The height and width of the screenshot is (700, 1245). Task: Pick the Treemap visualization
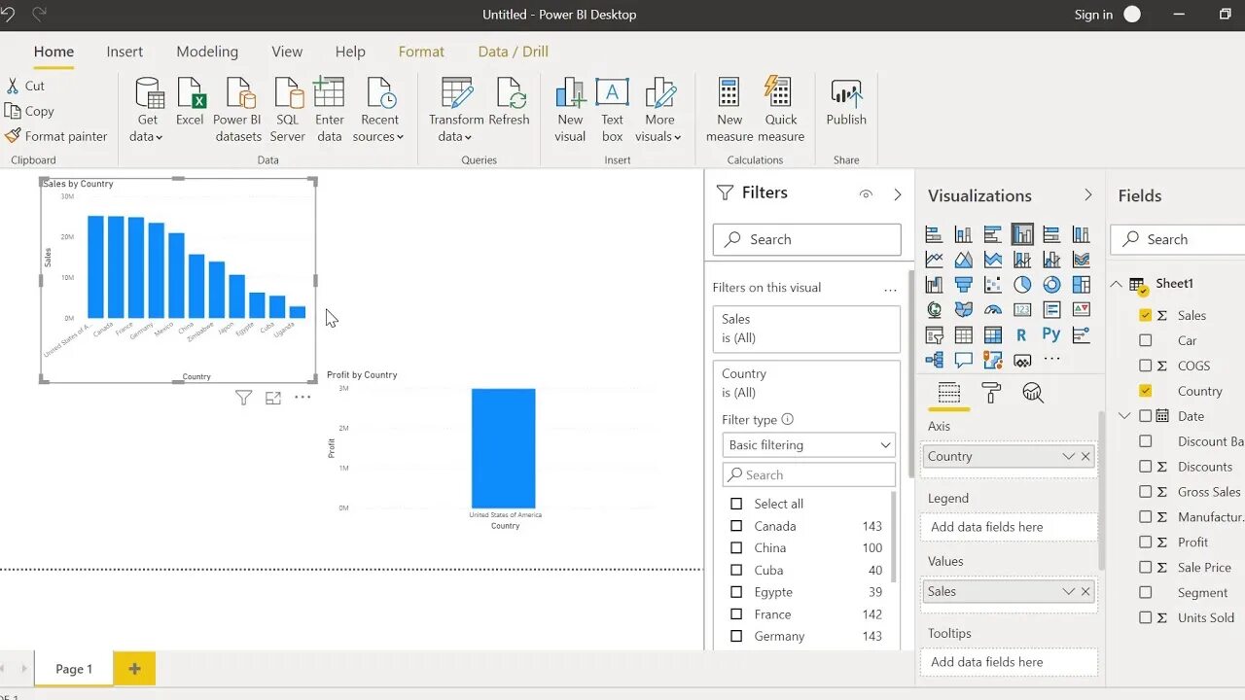click(1081, 285)
